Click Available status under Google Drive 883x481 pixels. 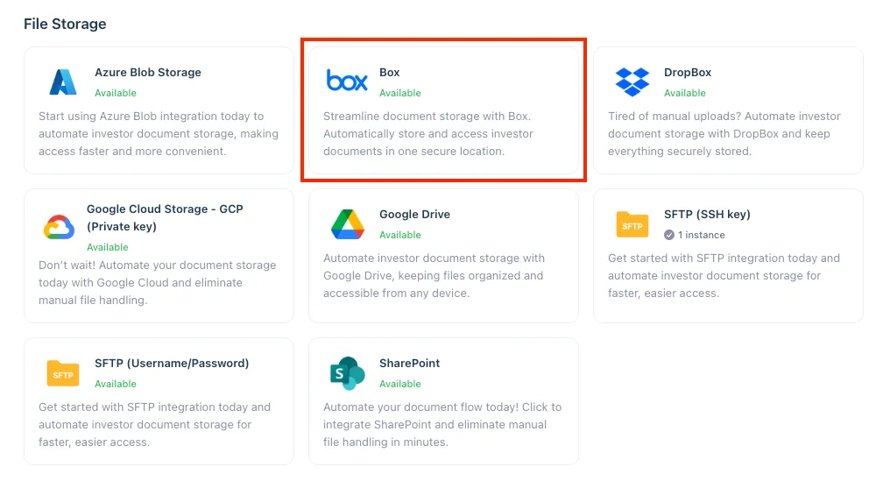(x=399, y=235)
